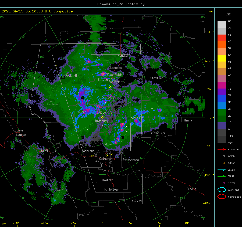Click the orange 111V arrow in legend
Viewport: 242px width, 227px height.
222,163
